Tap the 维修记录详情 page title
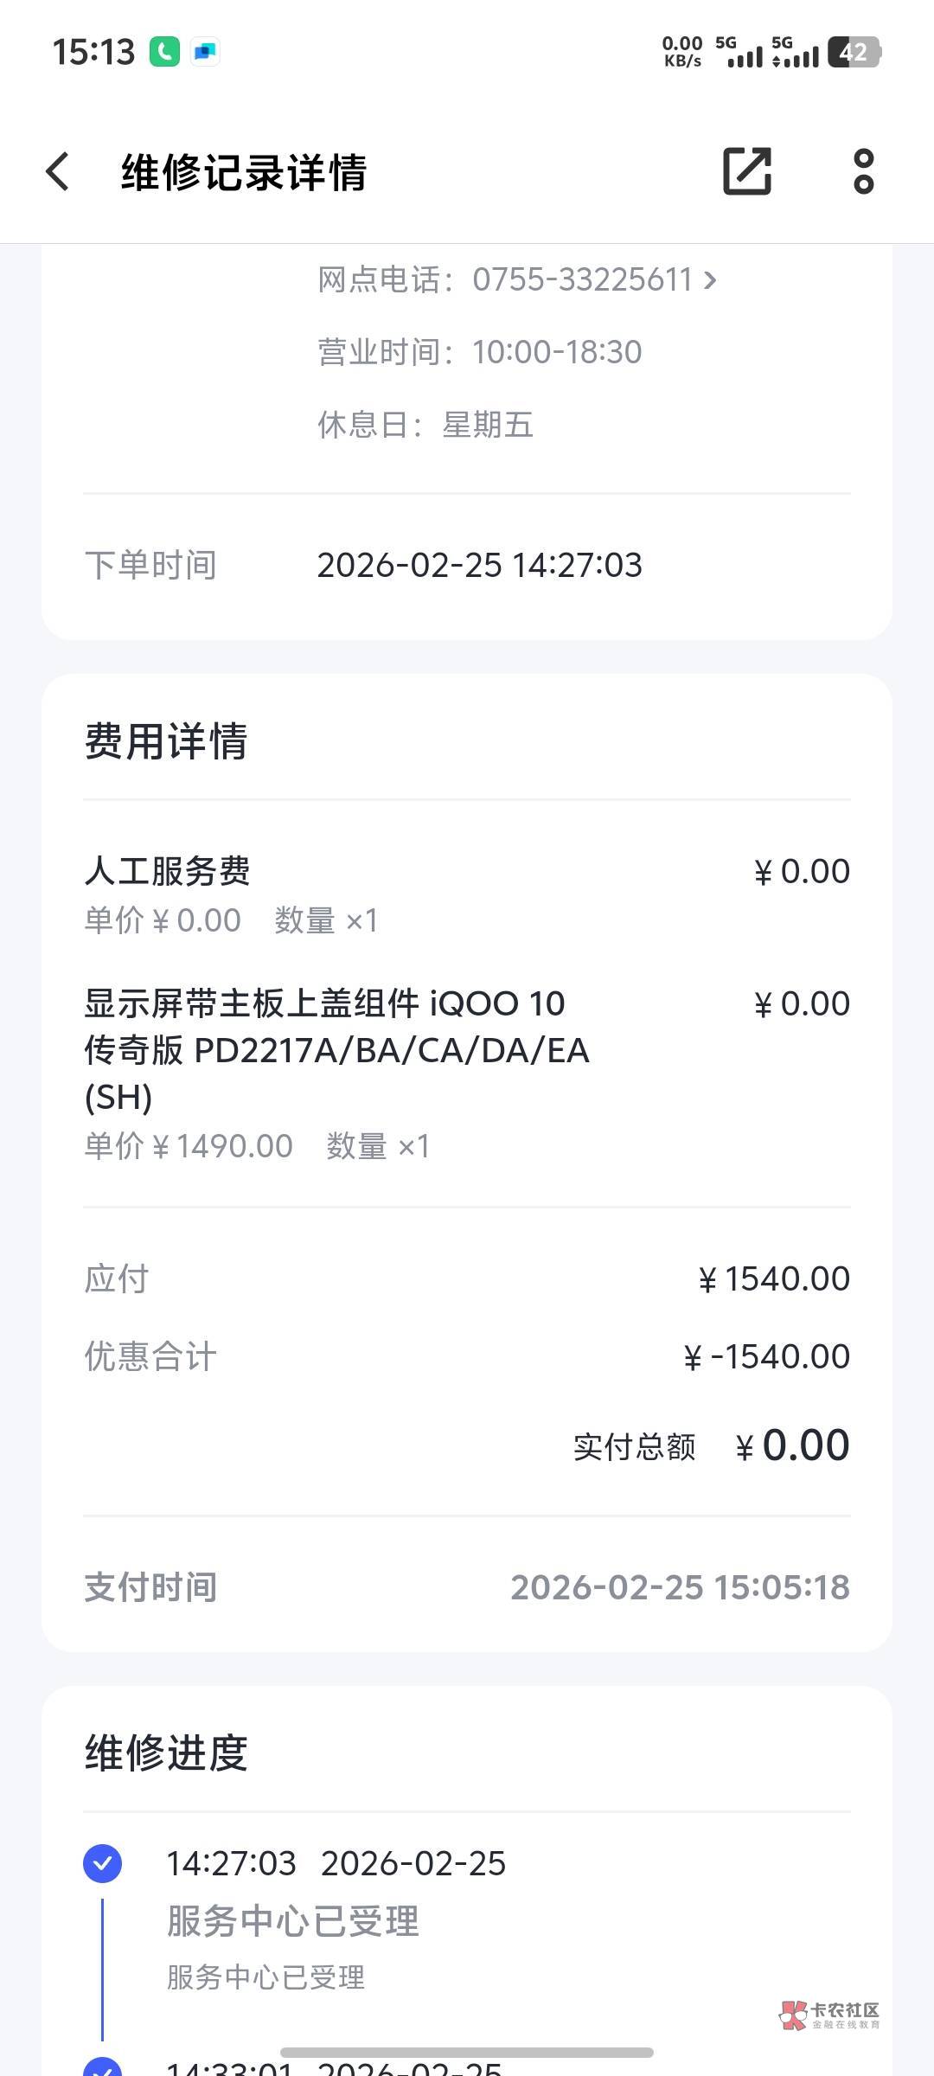The height and width of the screenshot is (2076, 934). pyautogui.click(x=244, y=171)
